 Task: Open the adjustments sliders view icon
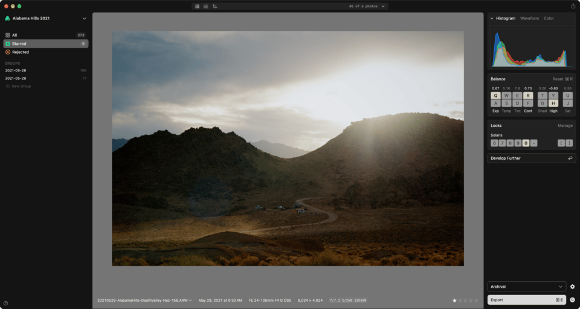tap(205, 6)
